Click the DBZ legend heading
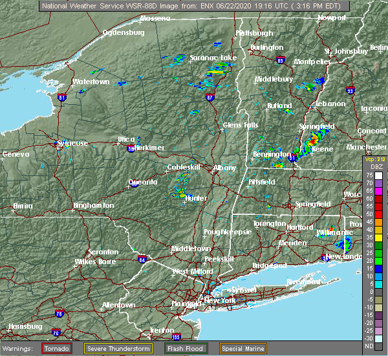Image resolution: width=388 pixels, height=356 pixels. tap(377, 167)
